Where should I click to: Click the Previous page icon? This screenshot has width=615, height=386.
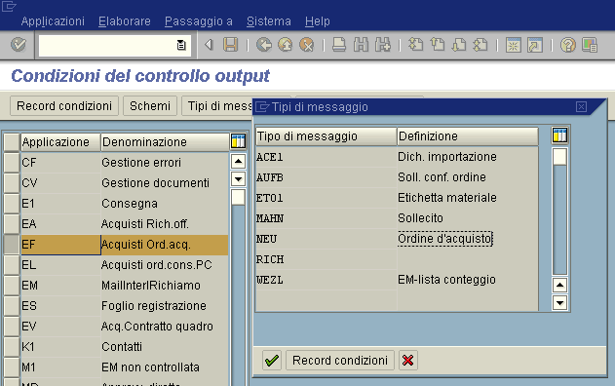click(x=437, y=45)
